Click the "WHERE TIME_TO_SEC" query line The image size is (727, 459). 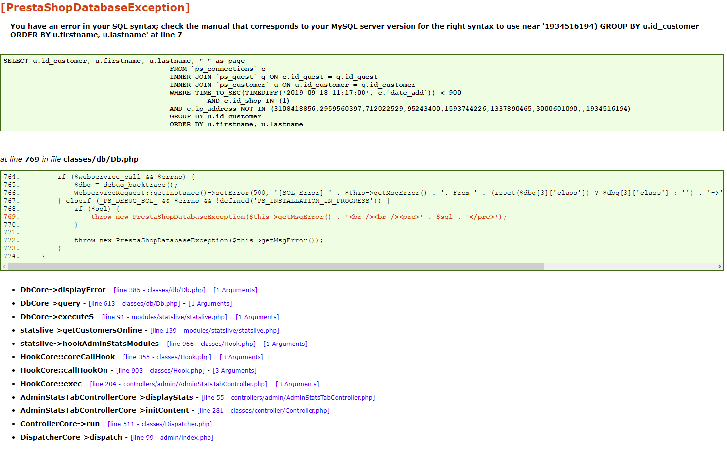point(315,93)
